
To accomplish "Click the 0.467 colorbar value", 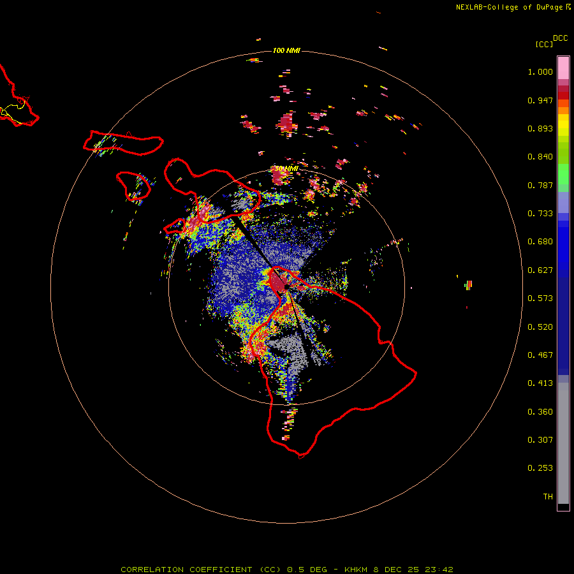I will coord(540,355).
